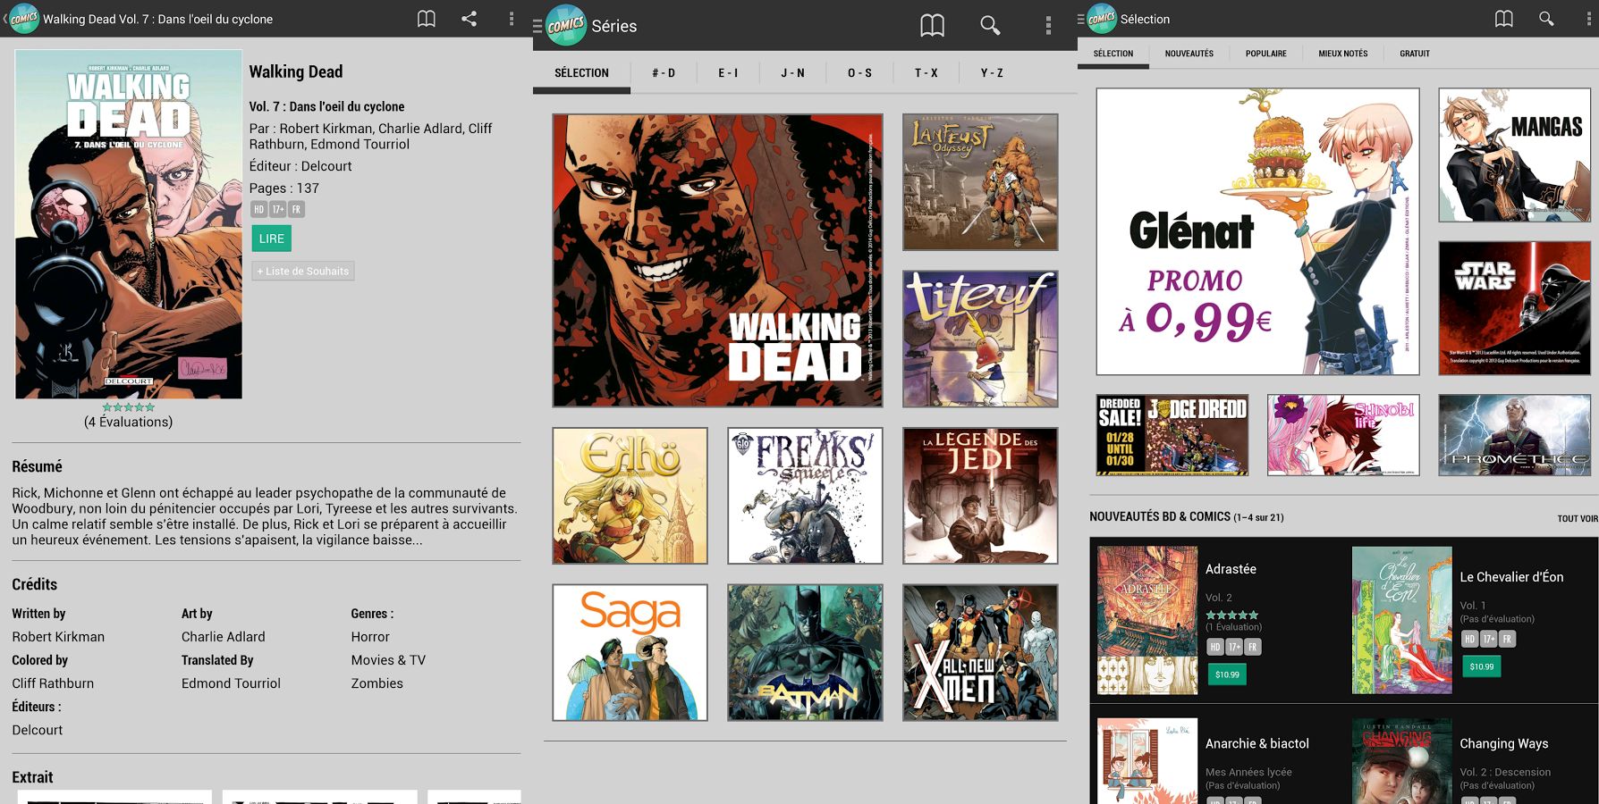Select the Y - Z alphabet tab

tap(992, 73)
